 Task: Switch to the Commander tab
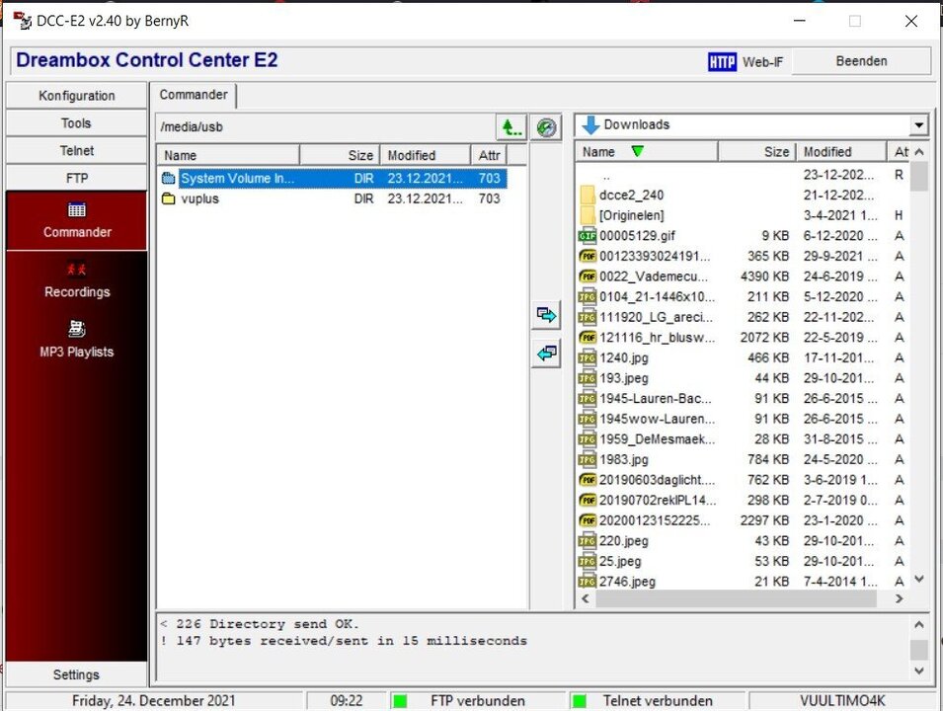coord(194,96)
